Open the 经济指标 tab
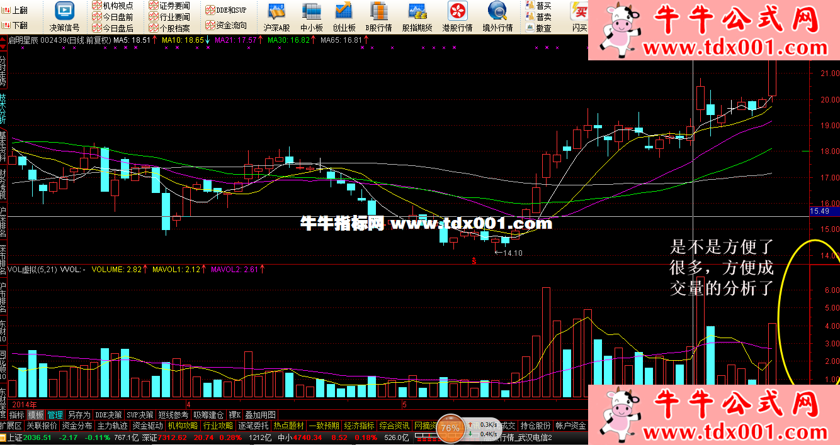The height and width of the screenshot is (445, 840). [360, 426]
